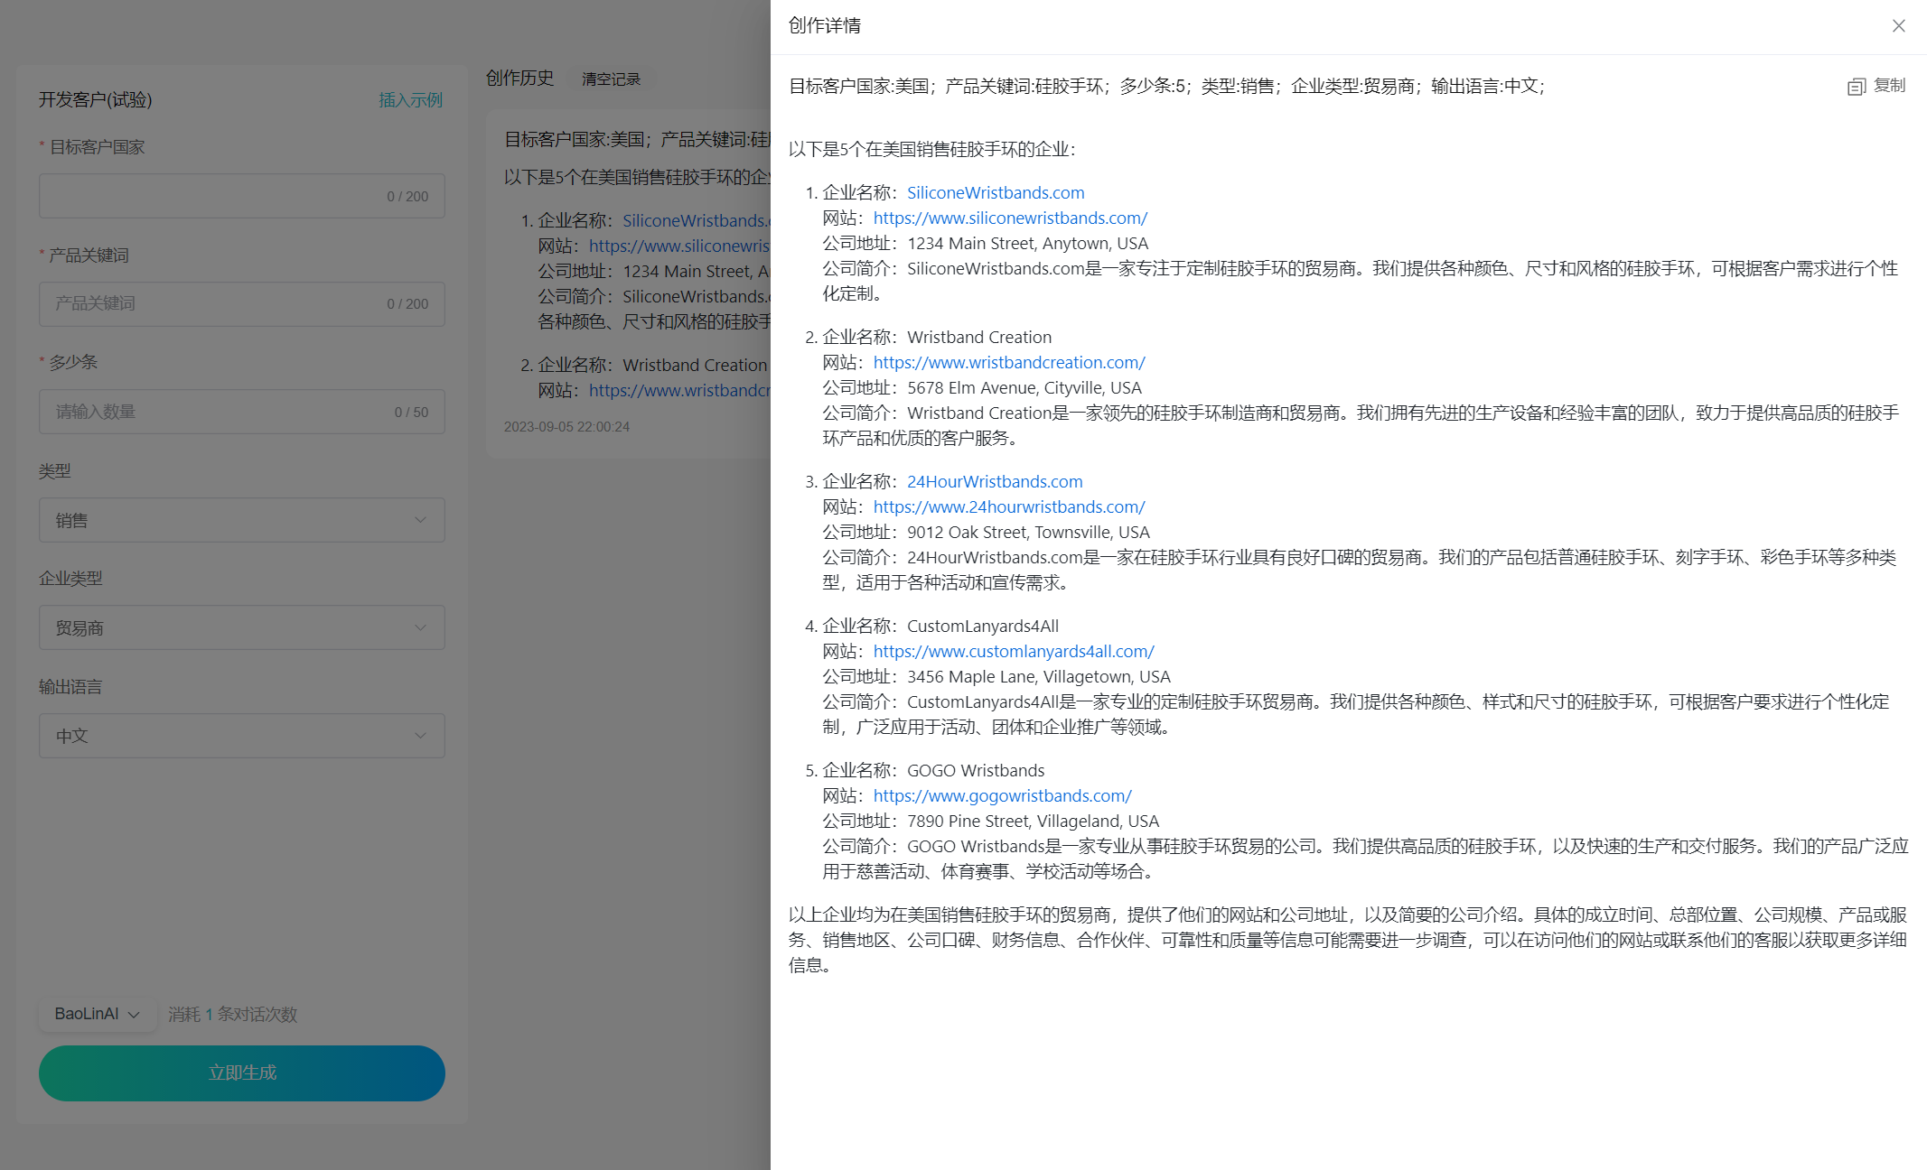
Task: Open the SiliconeWristbands.com company name link
Action: click(x=996, y=192)
